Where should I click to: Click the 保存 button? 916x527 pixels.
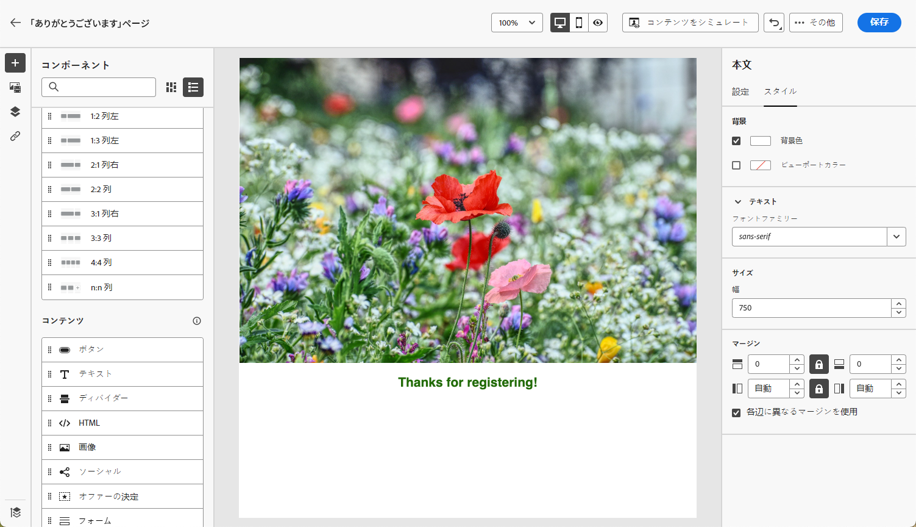pyautogui.click(x=879, y=23)
